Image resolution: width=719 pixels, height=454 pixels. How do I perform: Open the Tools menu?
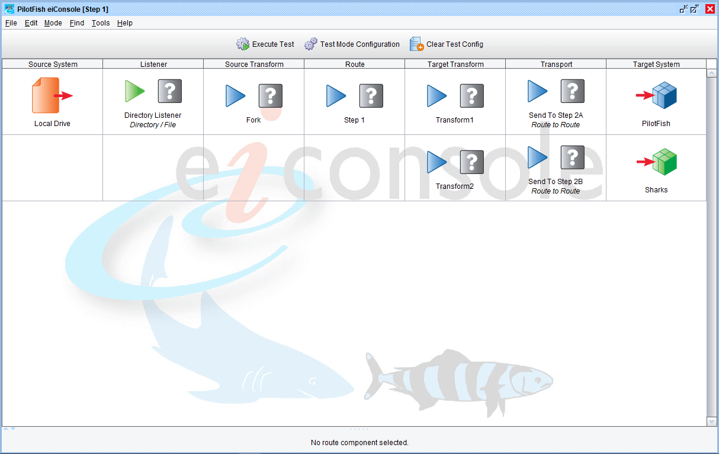coord(101,23)
